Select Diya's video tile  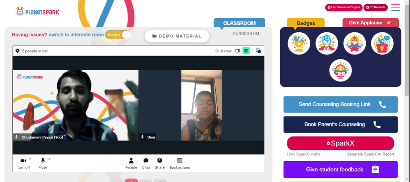pyautogui.click(x=201, y=105)
